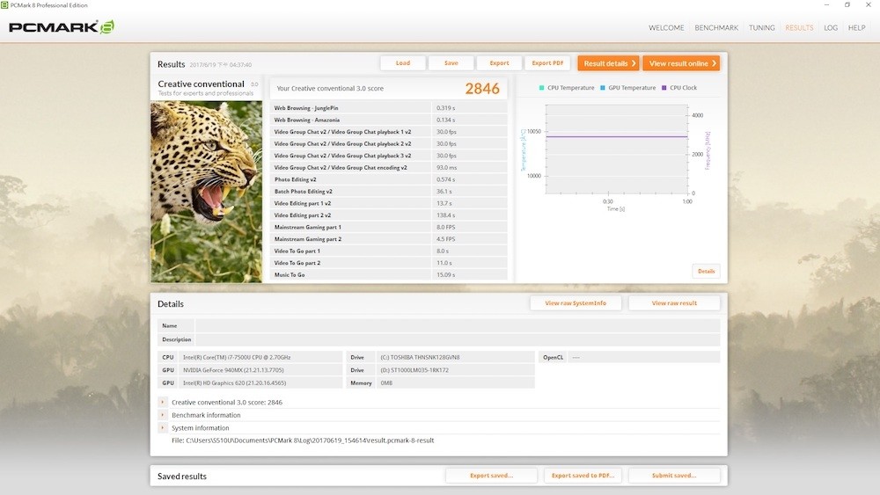
Task: Open the Welcome tab
Action: pyautogui.click(x=666, y=28)
